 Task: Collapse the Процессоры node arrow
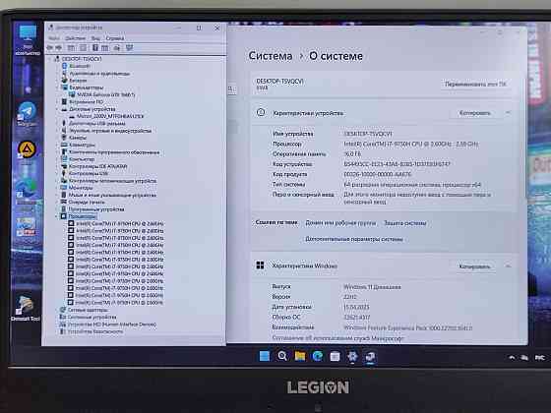(x=57, y=216)
